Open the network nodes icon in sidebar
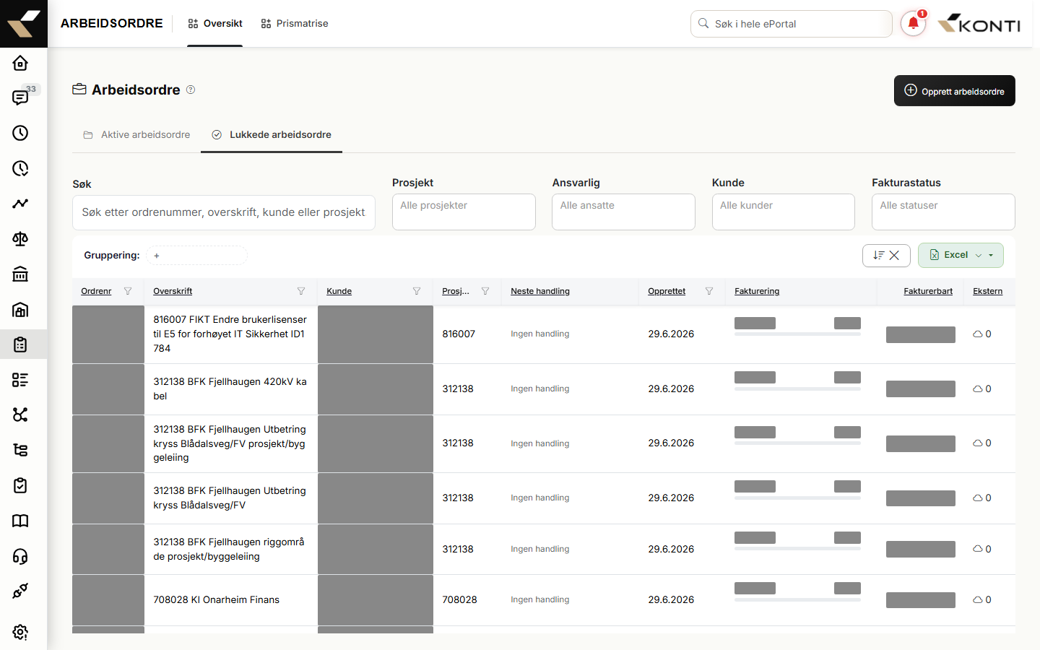This screenshot has width=1040, height=650. (x=20, y=415)
